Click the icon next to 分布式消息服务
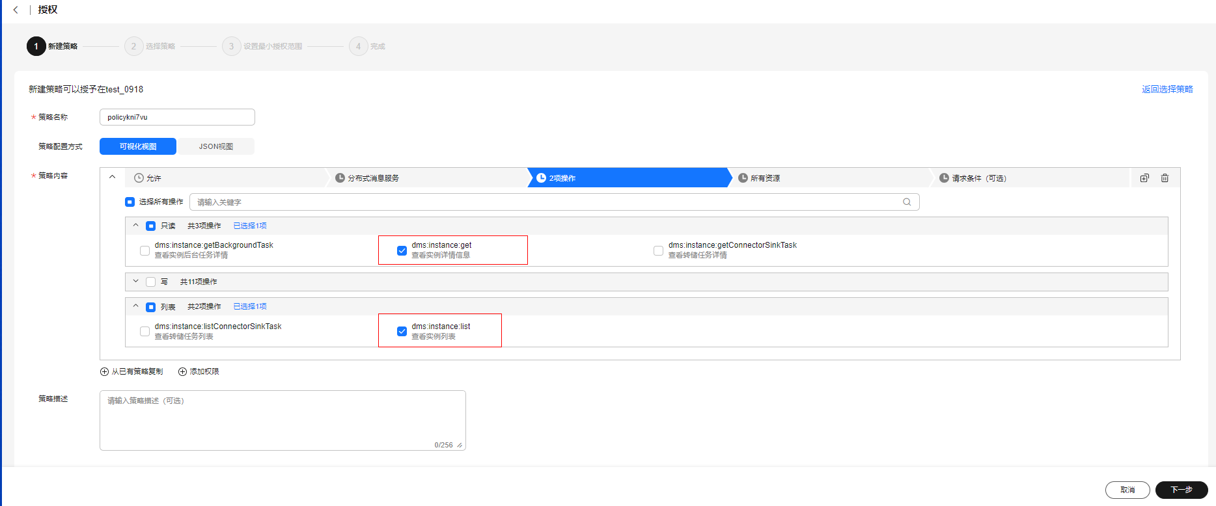Screen dimensions: 1216x506 [x=340, y=178]
